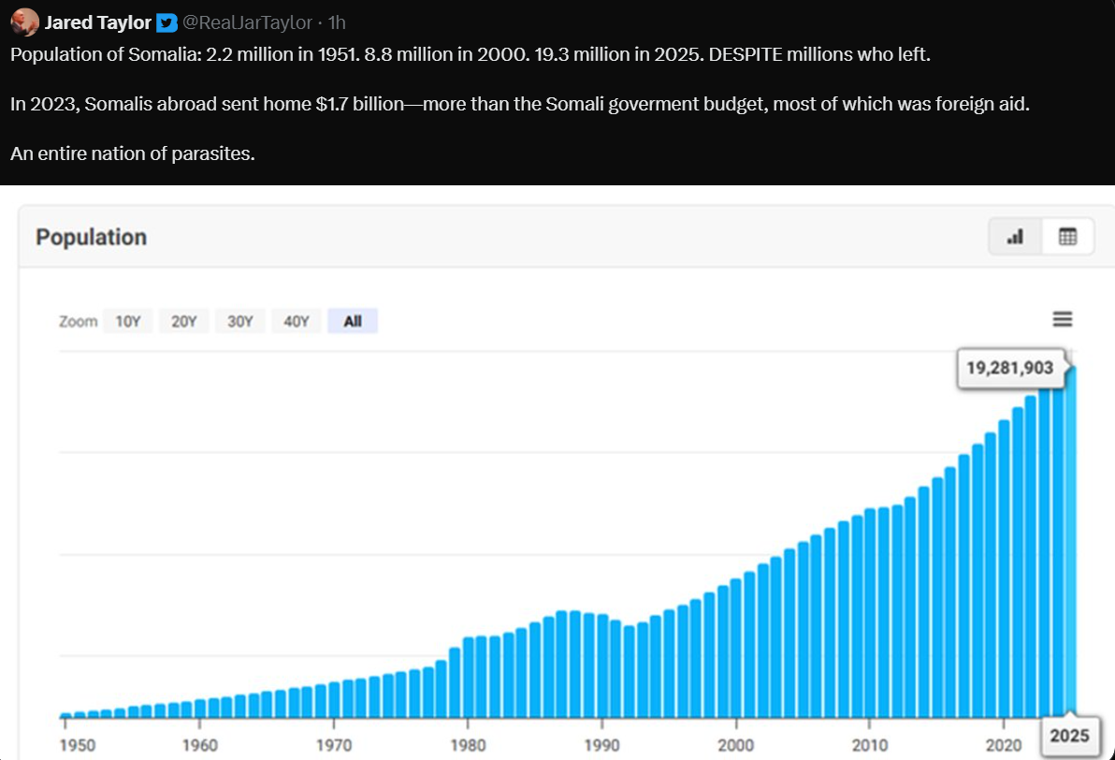Select the 10Y zoom range
Screen dimensions: 1115x760
pyautogui.click(x=128, y=322)
